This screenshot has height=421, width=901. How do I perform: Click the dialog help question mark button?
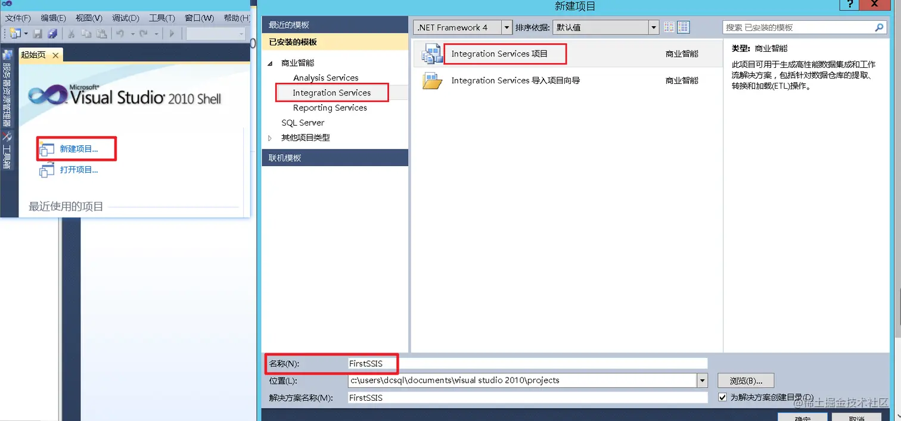[850, 5]
